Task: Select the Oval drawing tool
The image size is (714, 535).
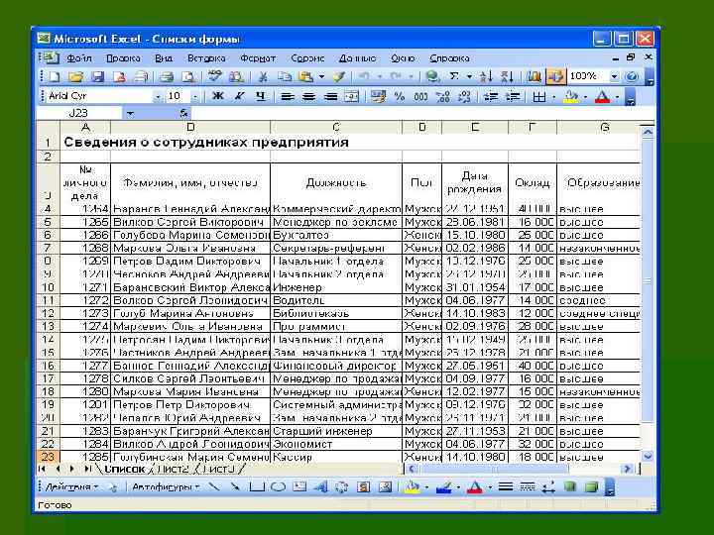Action: (x=279, y=487)
